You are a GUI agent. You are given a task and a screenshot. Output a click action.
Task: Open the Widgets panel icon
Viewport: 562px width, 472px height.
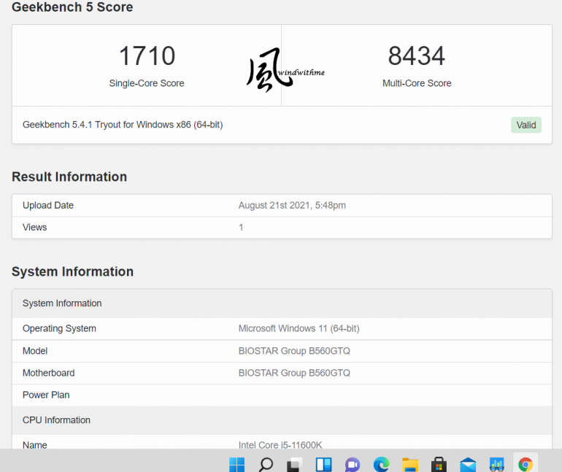[323, 465]
